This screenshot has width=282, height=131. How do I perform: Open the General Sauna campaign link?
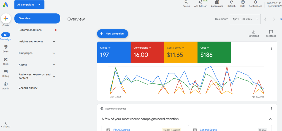[208, 130]
